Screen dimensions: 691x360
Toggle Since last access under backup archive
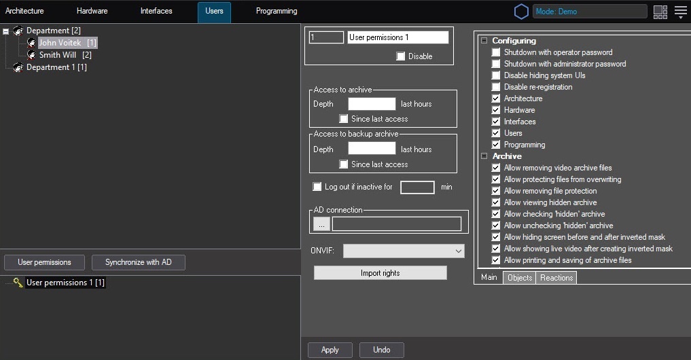343,164
